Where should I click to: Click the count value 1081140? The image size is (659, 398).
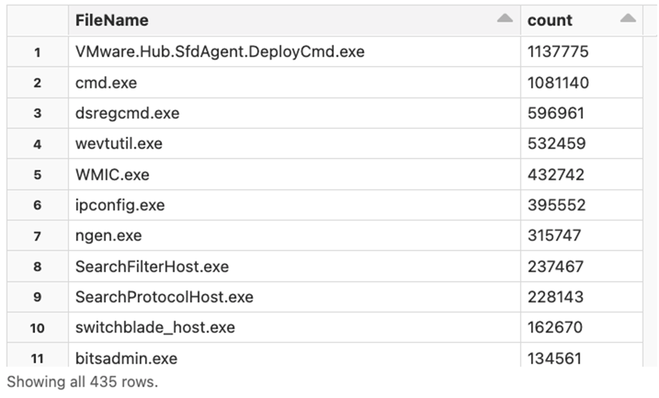pyautogui.click(x=558, y=83)
